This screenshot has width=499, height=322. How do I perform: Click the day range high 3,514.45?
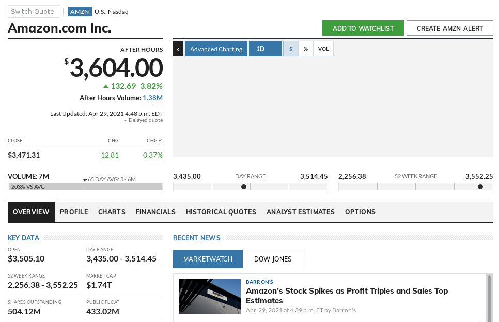[x=314, y=176]
